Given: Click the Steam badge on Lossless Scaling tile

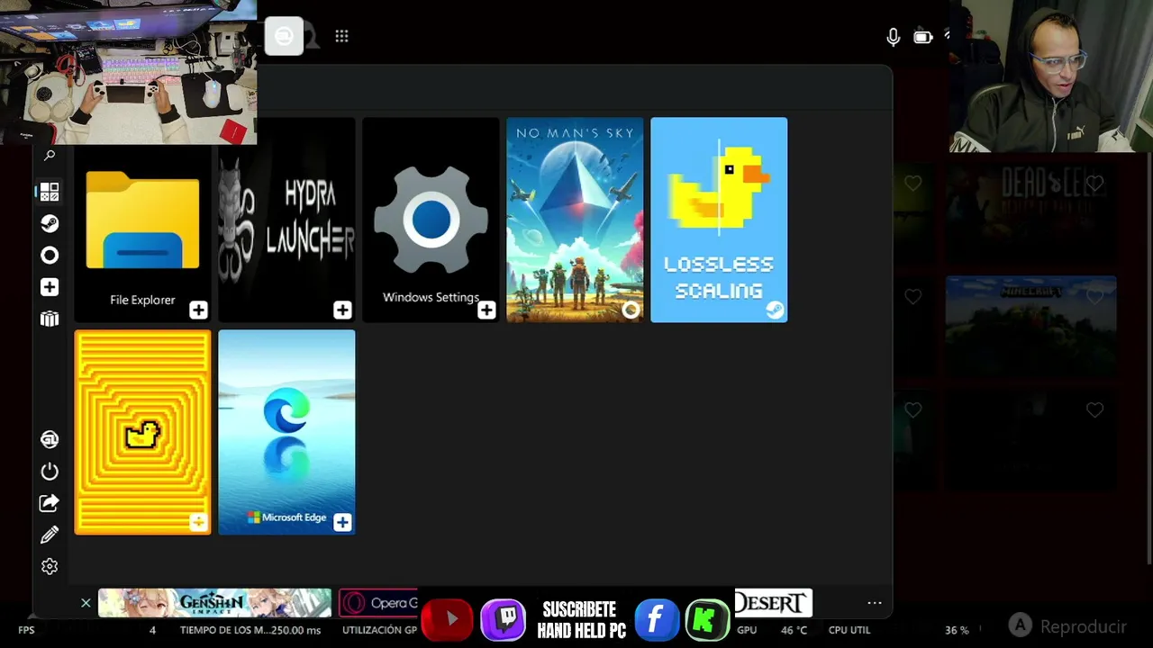Looking at the screenshot, I should [x=775, y=310].
